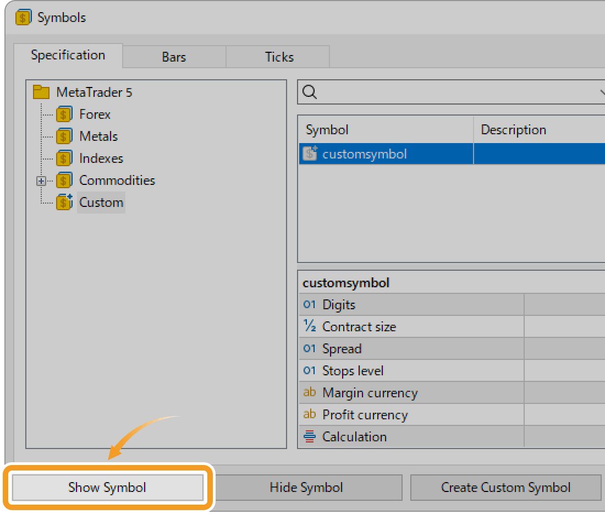605x514 pixels.
Task: Click the Symbol column header
Action: (x=386, y=130)
